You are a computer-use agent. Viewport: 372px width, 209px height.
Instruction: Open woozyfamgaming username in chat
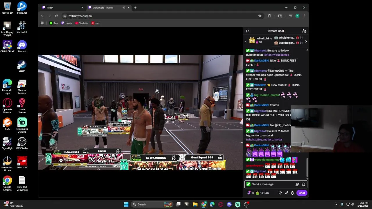point(266,160)
